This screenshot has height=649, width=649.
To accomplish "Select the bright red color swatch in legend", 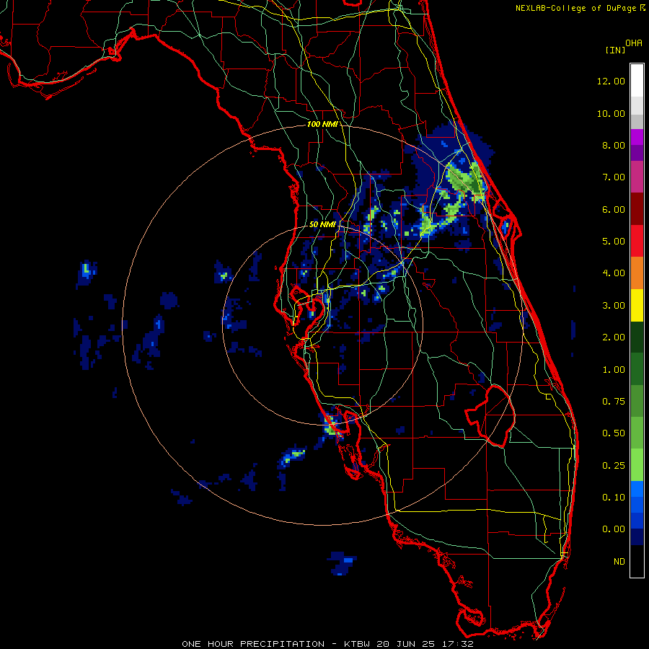I will coord(637,242).
